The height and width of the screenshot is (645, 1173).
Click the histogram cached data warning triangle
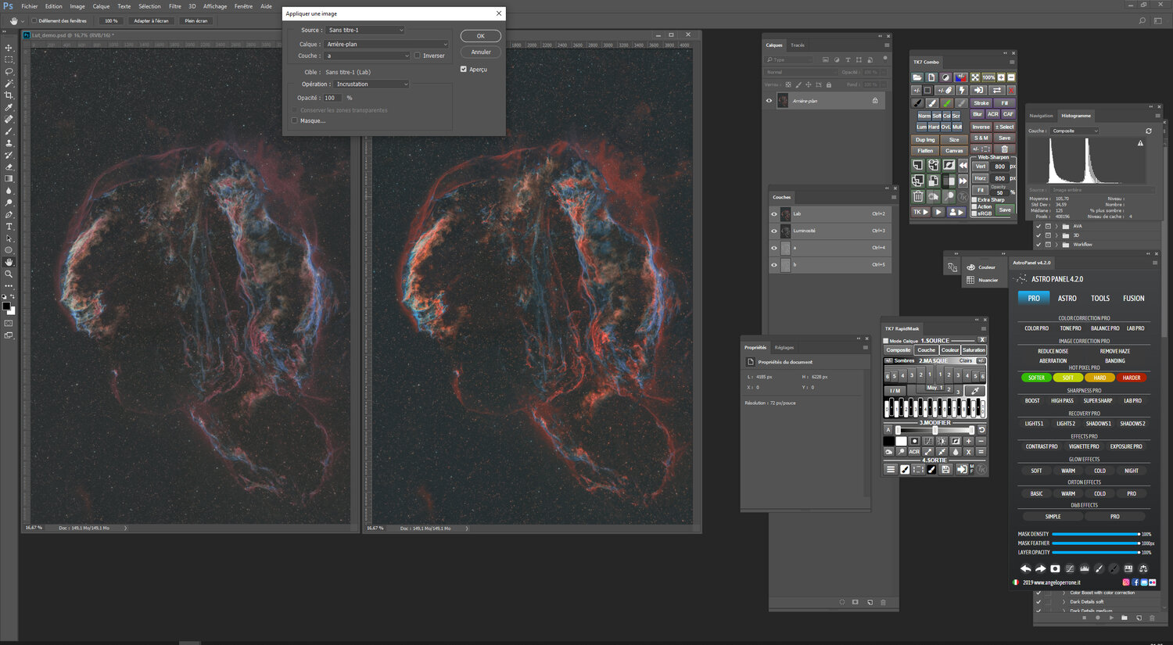pyautogui.click(x=1140, y=143)
